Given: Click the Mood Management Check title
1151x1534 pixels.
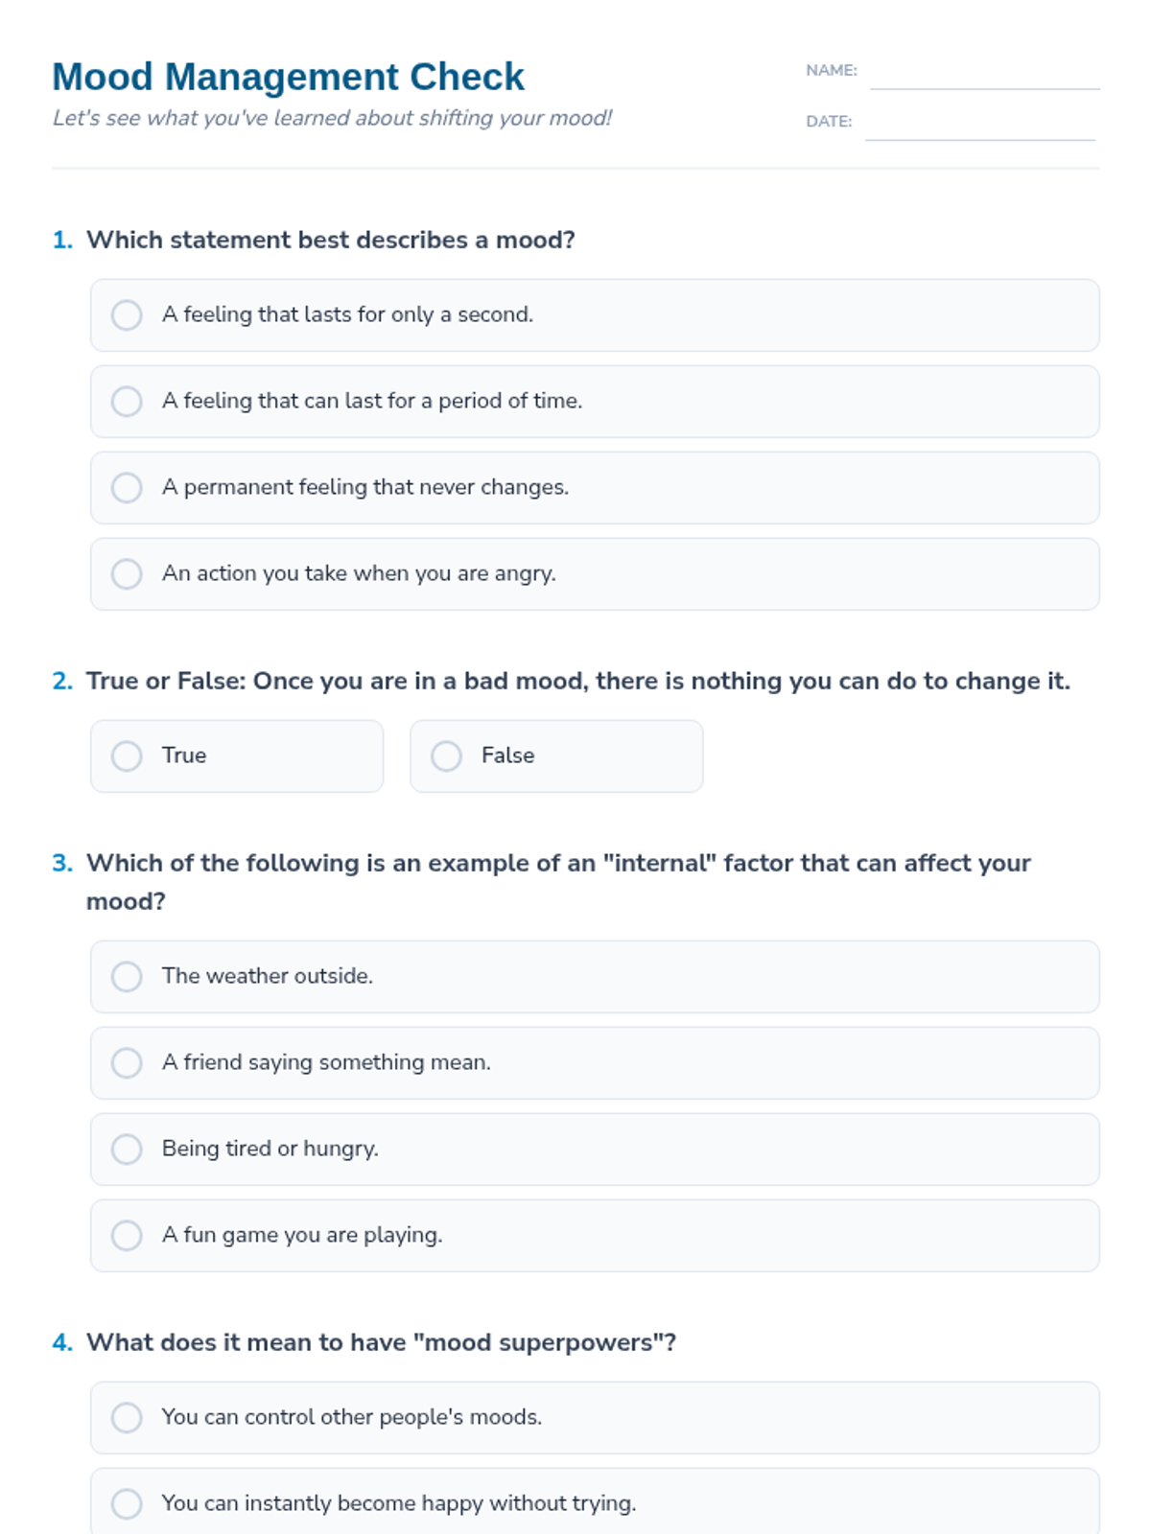Looking at the screenshot, I should point(288,77).
